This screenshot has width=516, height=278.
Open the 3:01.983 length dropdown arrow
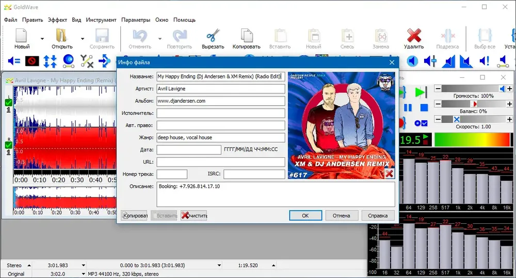coord(83,265)
